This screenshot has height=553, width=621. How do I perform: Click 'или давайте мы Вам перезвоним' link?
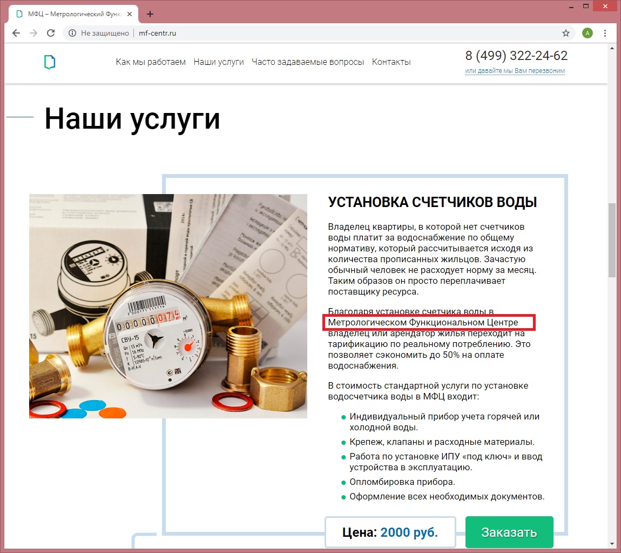(515, 71)
